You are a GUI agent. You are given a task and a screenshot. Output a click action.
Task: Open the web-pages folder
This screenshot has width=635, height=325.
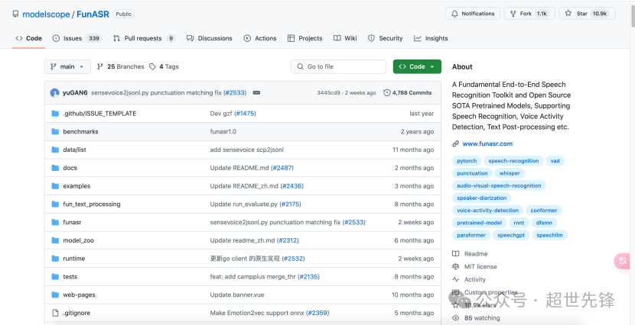tap(80, 295)
